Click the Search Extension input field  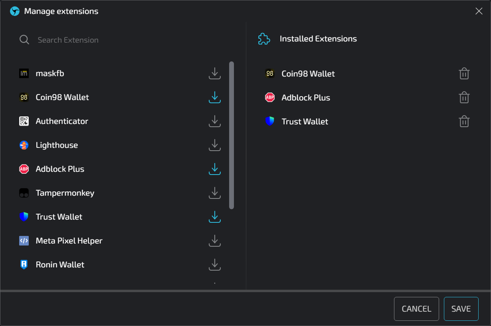(x=120, y=40)
